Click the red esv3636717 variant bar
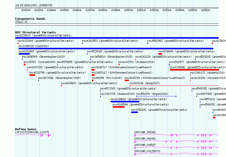 (93, 70)
